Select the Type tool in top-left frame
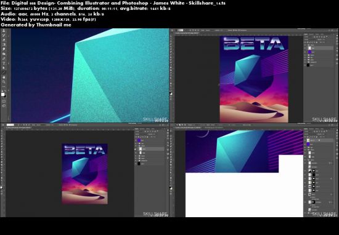The width and height of the screenshot is (339, 235). [4, 63]
